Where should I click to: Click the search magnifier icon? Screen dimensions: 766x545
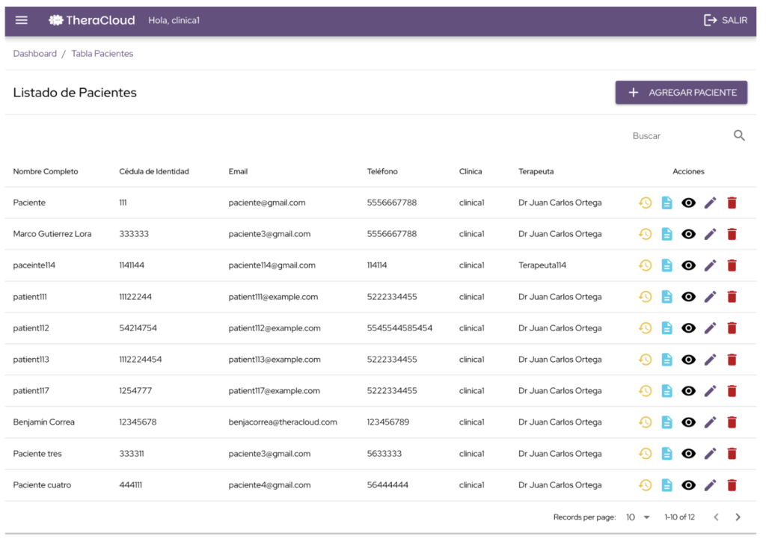click(x=739, y=136)
